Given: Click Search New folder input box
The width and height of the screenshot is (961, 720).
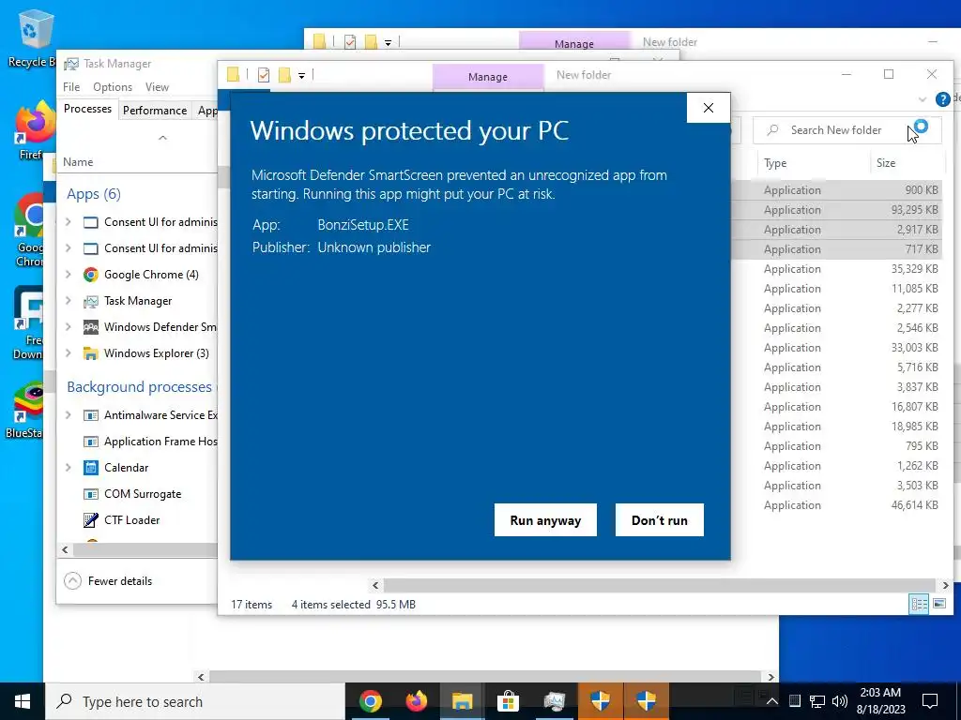Looking at the screenshot, I should (x=847, y=129).
